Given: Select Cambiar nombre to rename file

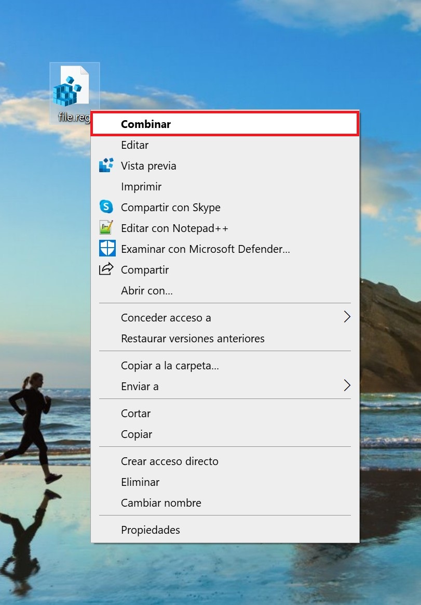Looking at the screenshot, I should [161, 503].
